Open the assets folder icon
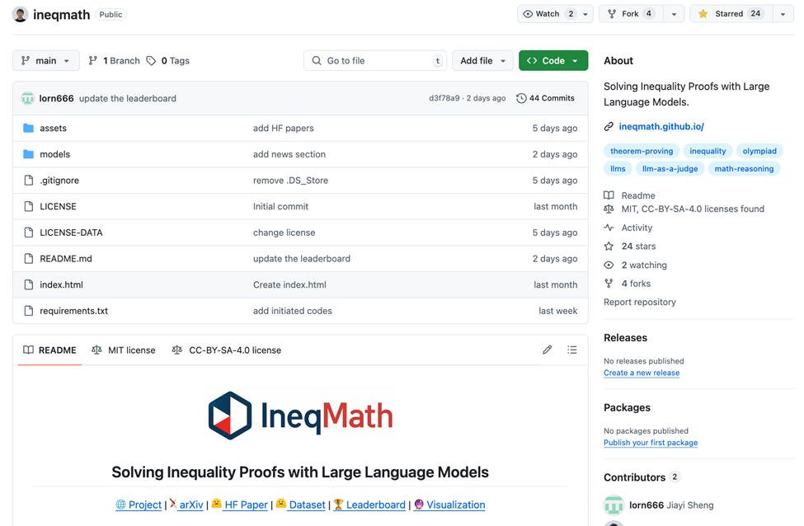 (x=29, y=128)
